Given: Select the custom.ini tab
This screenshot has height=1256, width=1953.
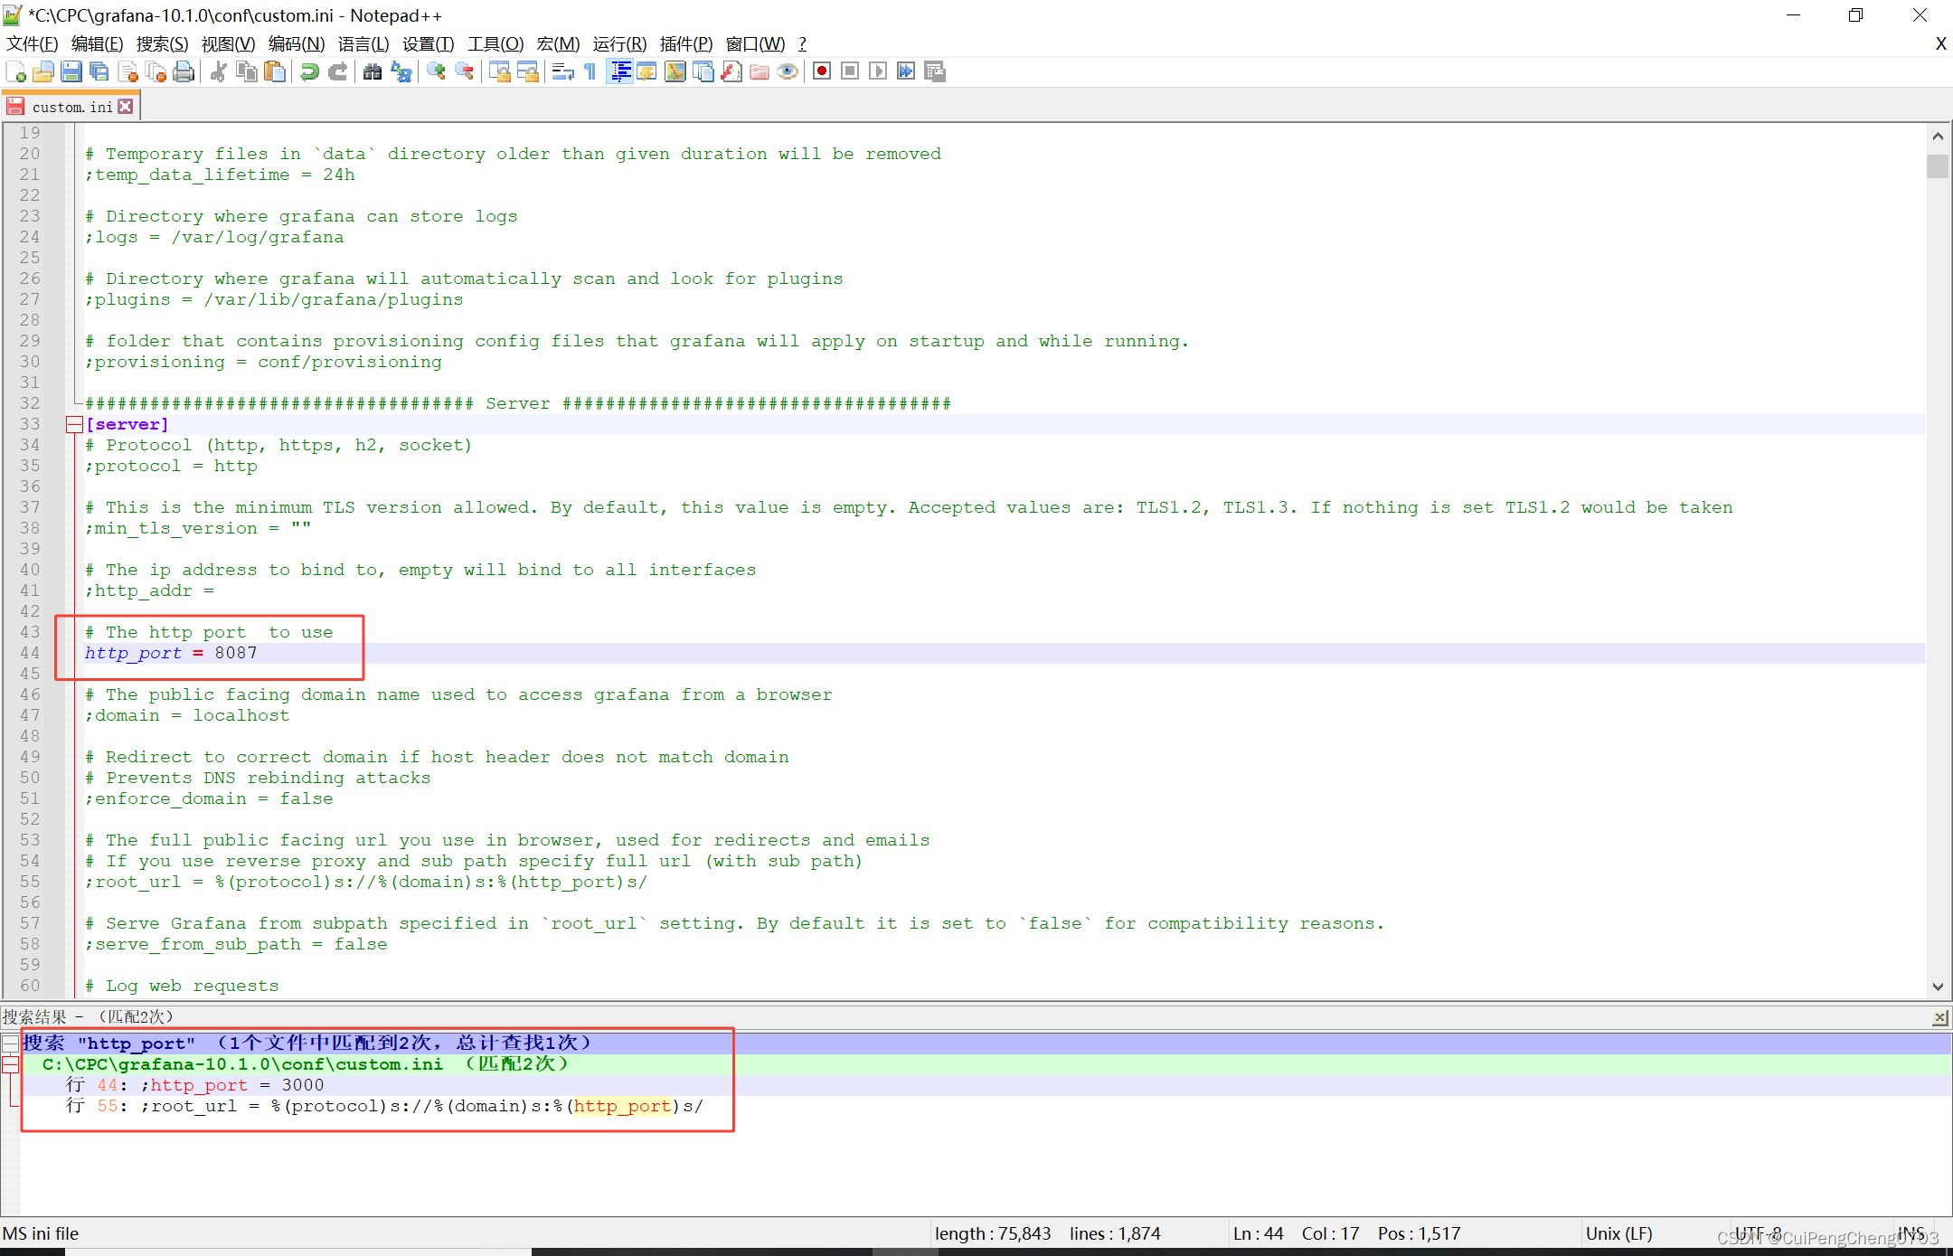Looking at the screenshot, I should click(71, 107).
